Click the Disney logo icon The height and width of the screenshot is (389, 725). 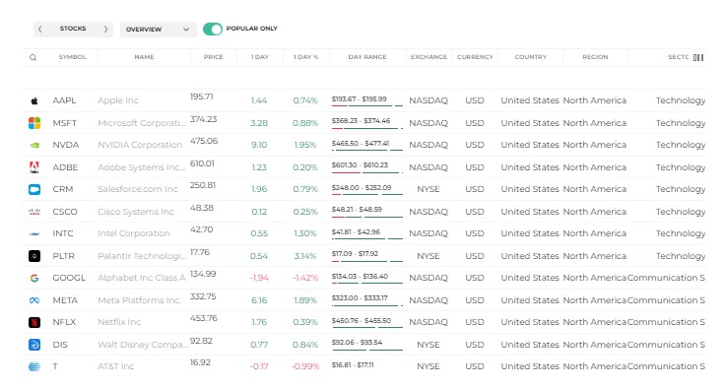(34, 345)
